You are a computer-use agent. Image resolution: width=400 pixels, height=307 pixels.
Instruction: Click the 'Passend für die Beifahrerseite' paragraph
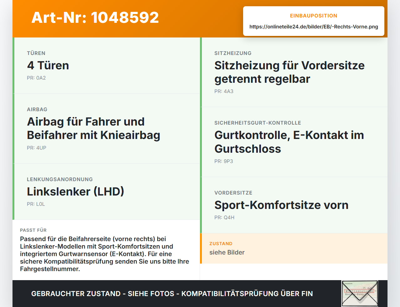click(105, 254)
